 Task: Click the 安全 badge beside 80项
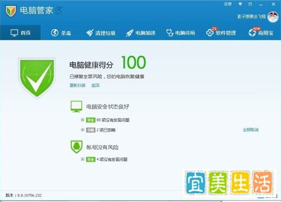tap(91, 120)
